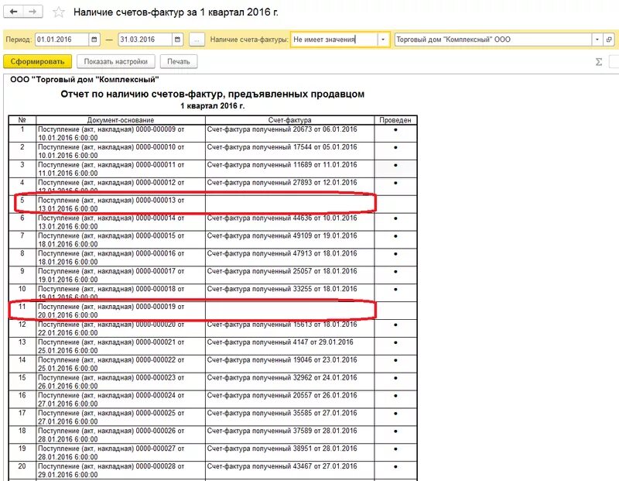The height and width of the screenshot is (481, 619).
Task: Open the organization record via open icon
Action: 609,40
